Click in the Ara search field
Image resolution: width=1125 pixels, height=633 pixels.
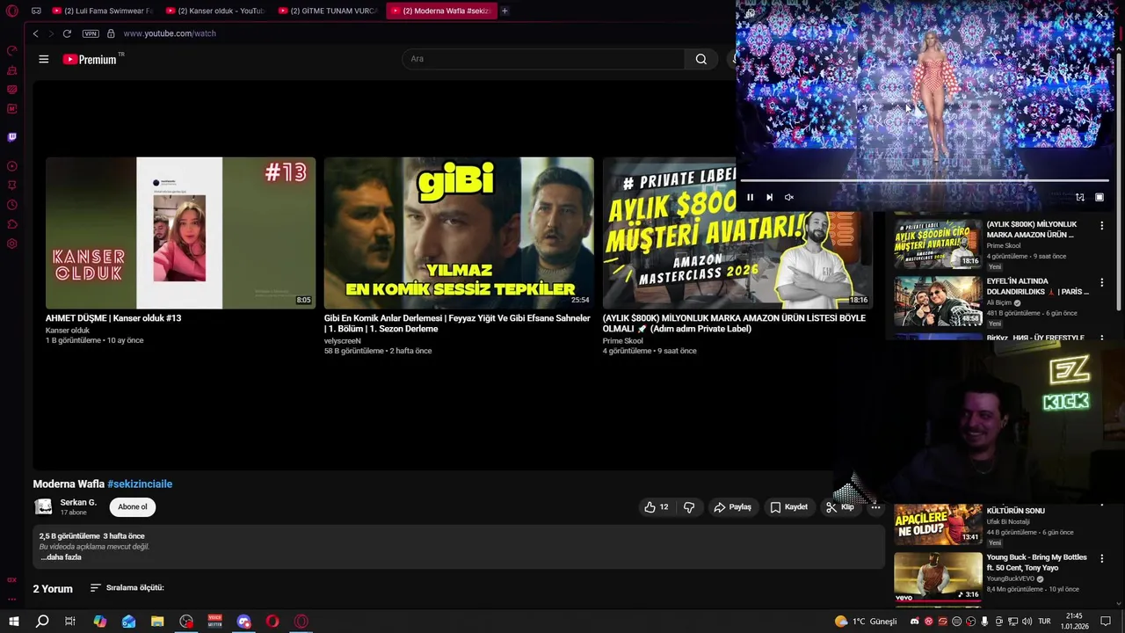[x=543, y=59]
